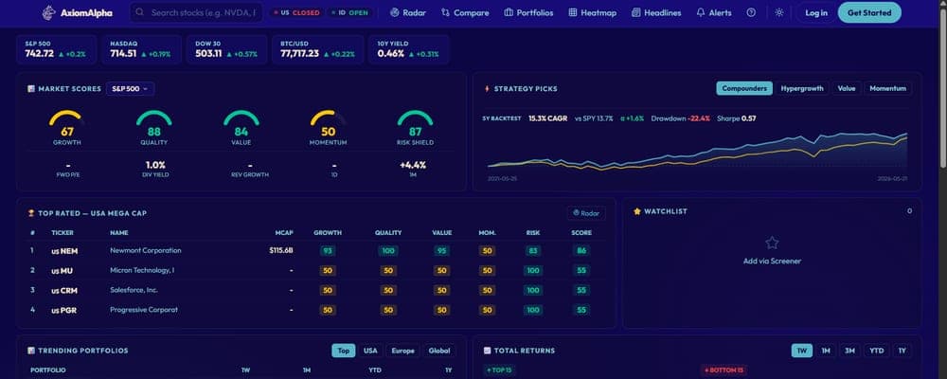Click the Top Rated trophy icon

point(31,213)
